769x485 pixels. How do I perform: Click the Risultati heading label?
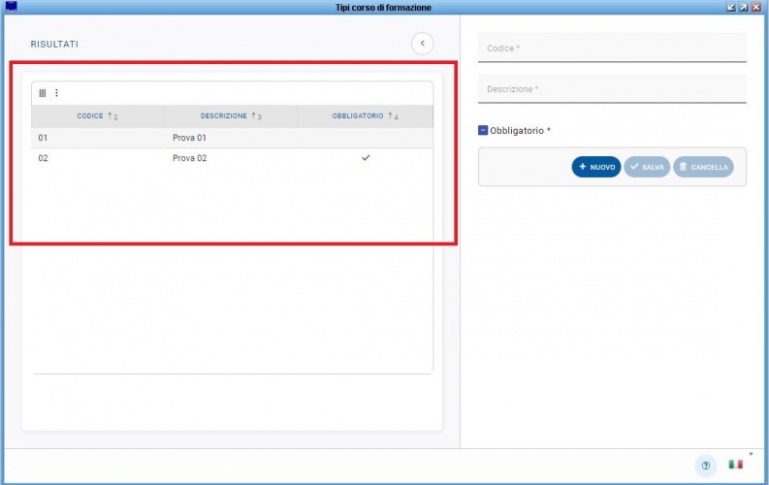54,45
